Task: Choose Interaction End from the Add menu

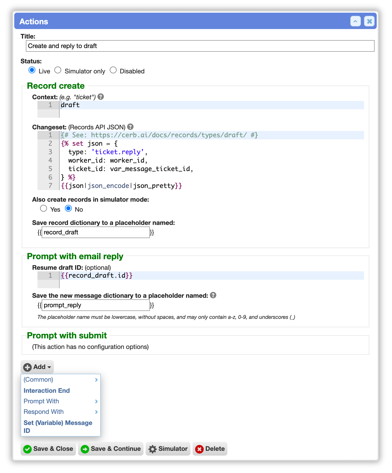Action: [x=47, y=391]
